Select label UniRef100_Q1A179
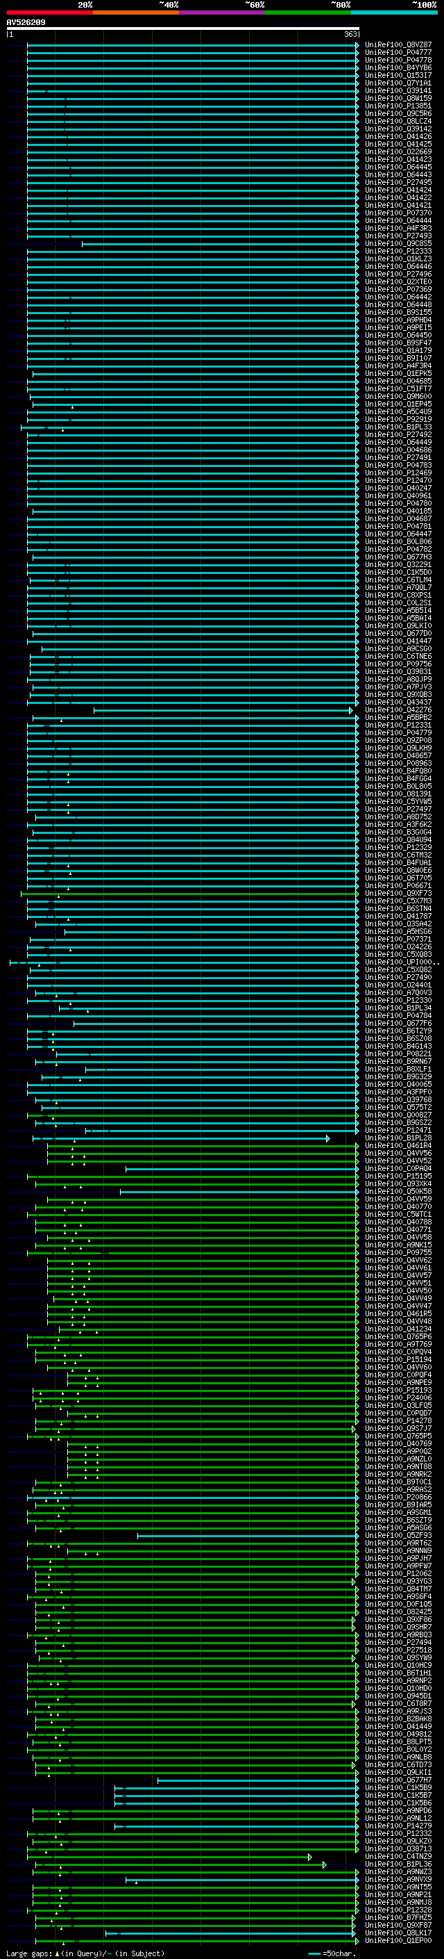444x1959 pixels. point(398,350)
